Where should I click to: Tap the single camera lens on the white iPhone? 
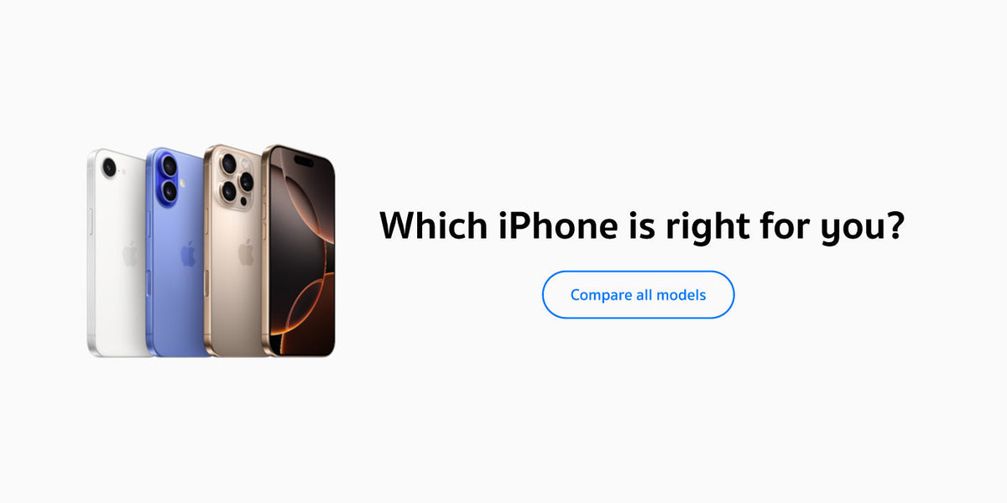tap(109, 169)
